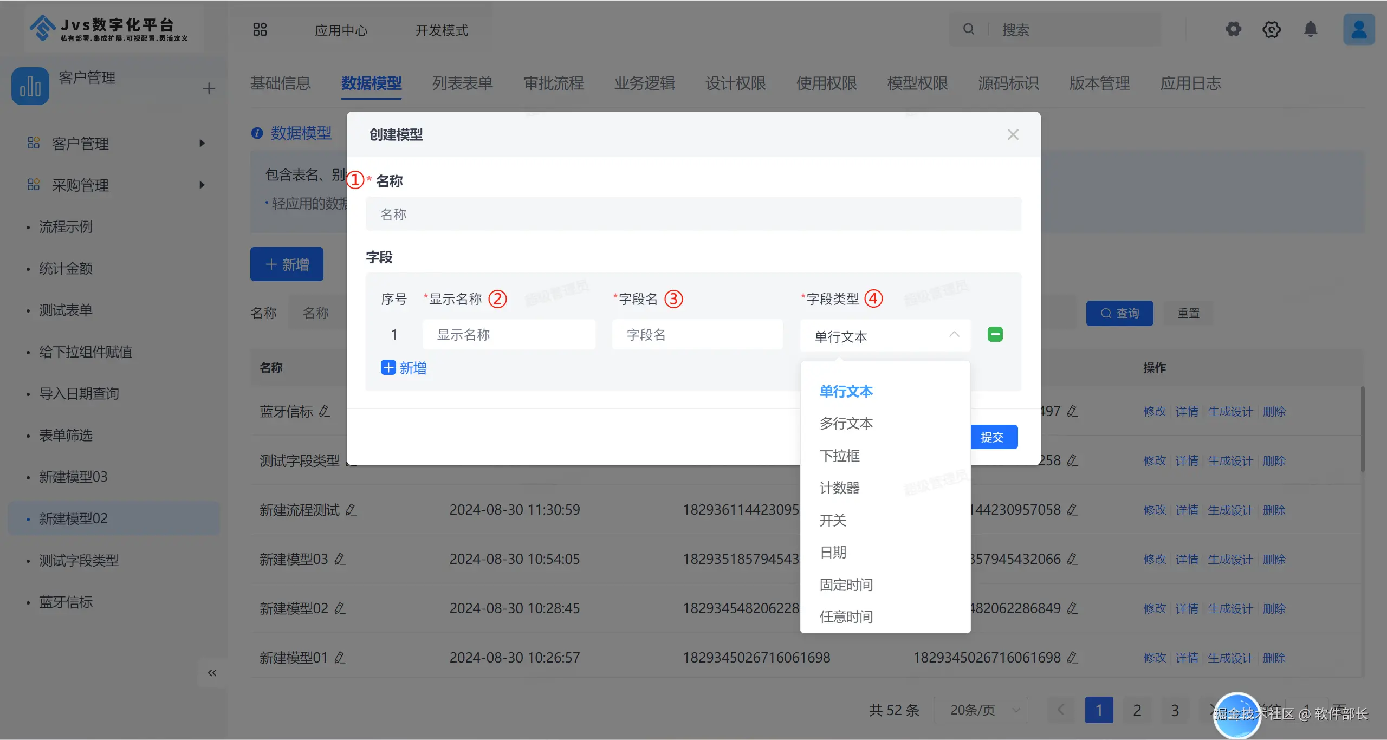This screenshot has width=1387, height=740.
Task: Collapse the 单行文本 field type dropdown
Action: tap(954, 335)
